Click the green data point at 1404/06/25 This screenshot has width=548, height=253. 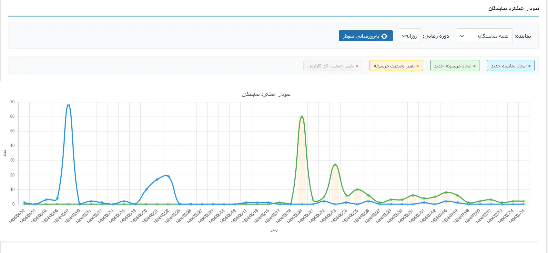click(x=357, y=189)
